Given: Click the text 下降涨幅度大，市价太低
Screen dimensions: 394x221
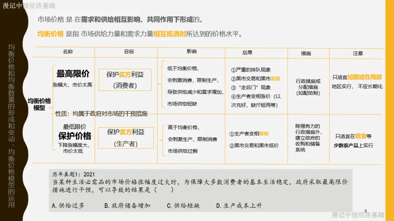Looking at the screenshot, I should [x=74, y=148].
